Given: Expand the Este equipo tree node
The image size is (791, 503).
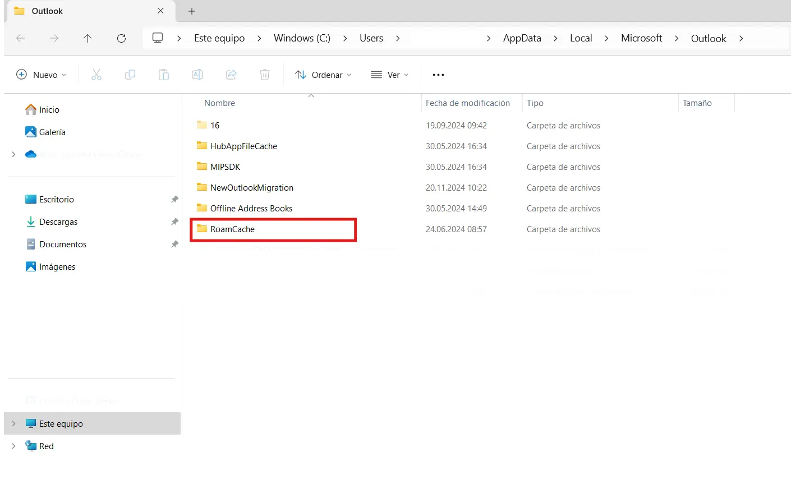Looking at the screenshot, I should pyautogui.click(x=13, y=423).
